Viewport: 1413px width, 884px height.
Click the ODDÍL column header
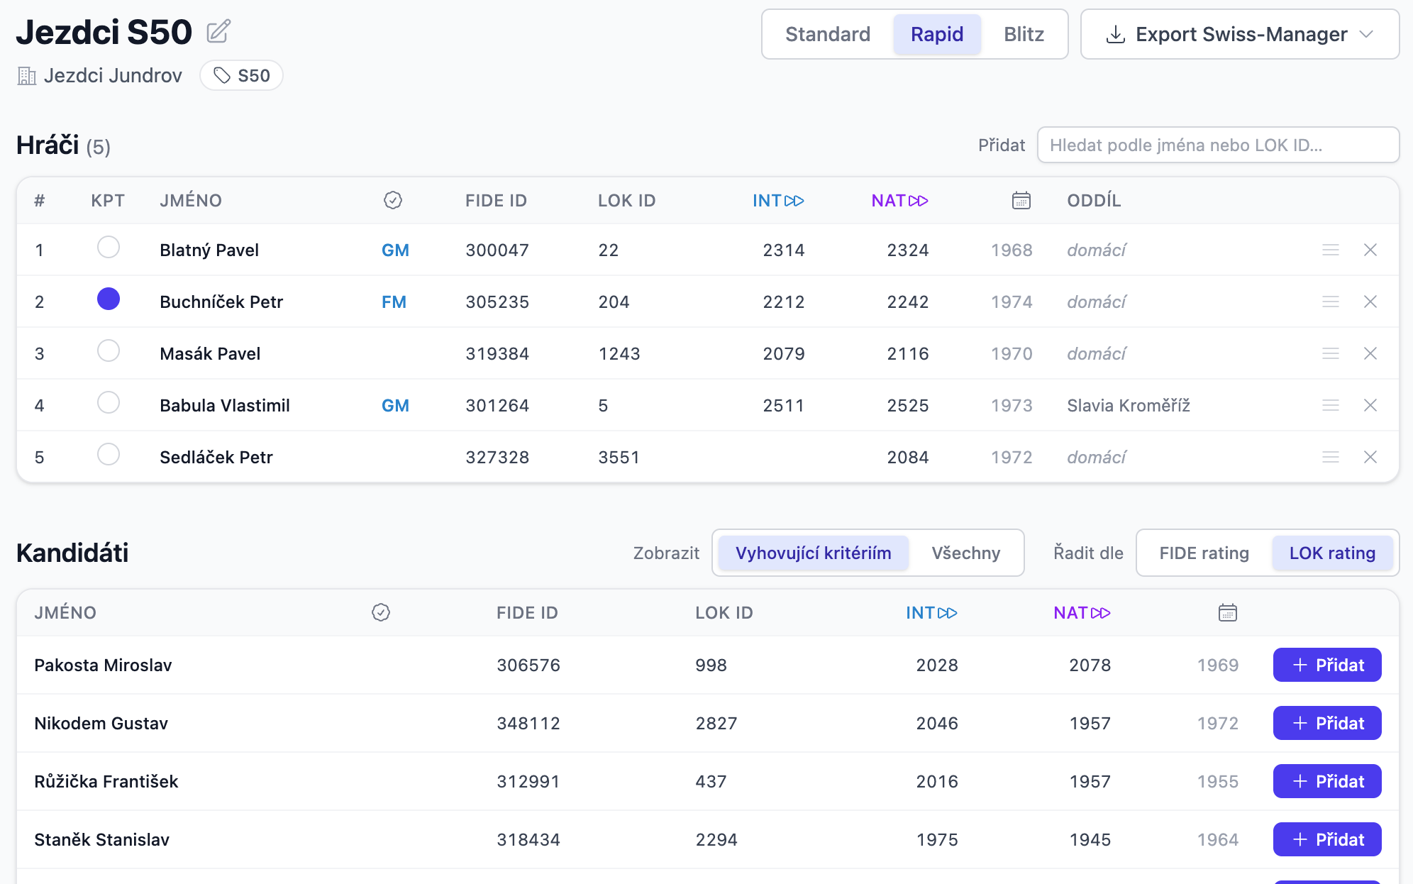1094,201
